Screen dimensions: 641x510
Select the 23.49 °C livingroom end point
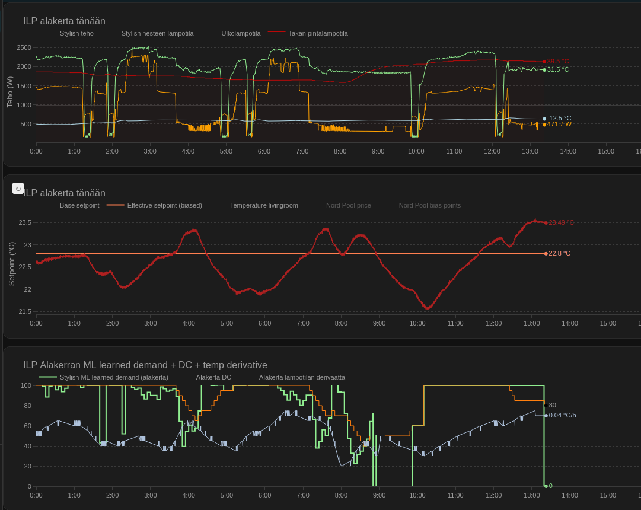[x=560, y=222]
